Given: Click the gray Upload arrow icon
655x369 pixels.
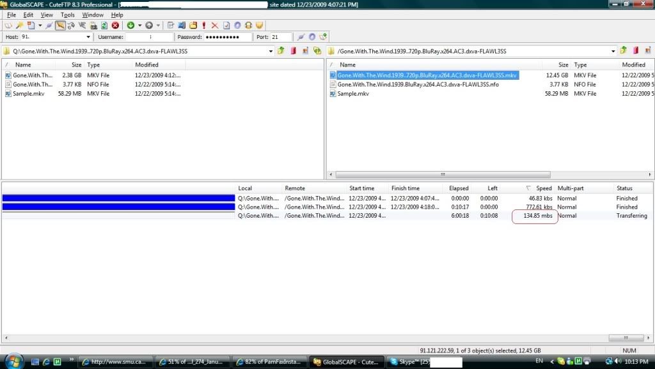Looking at the screenshot, I should (x=149, y=26).
